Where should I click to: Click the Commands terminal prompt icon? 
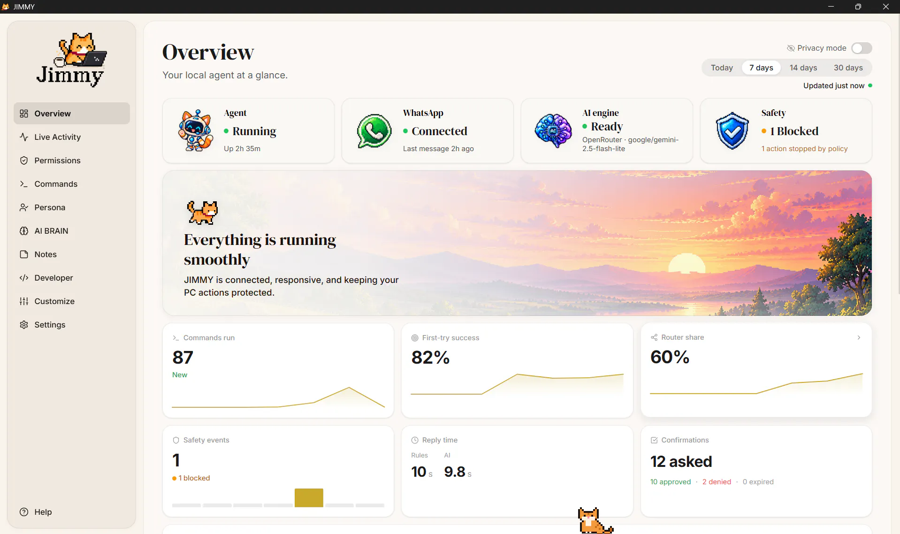click(24, 184)
